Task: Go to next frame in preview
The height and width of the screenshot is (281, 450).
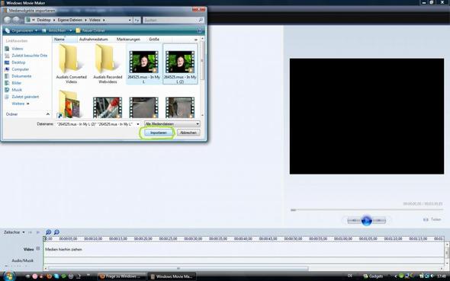Action: (x=379, y=221)
